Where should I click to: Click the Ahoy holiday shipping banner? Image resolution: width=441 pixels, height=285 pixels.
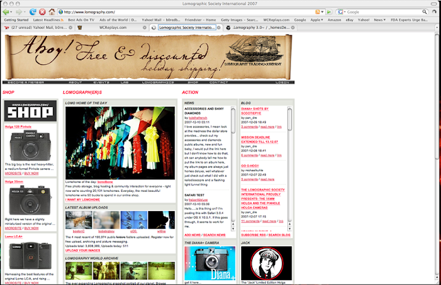[149, 57]
